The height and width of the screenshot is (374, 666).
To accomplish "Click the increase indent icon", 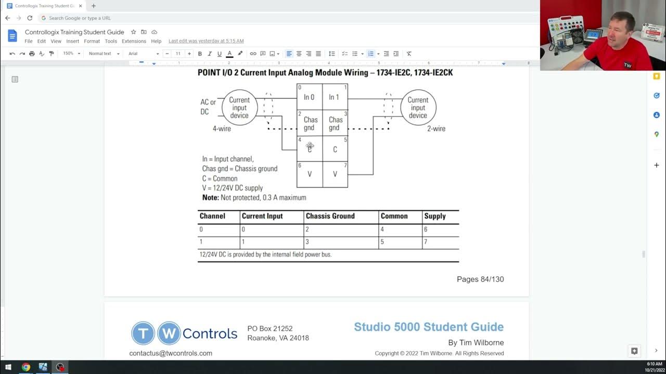I will 396,54.
